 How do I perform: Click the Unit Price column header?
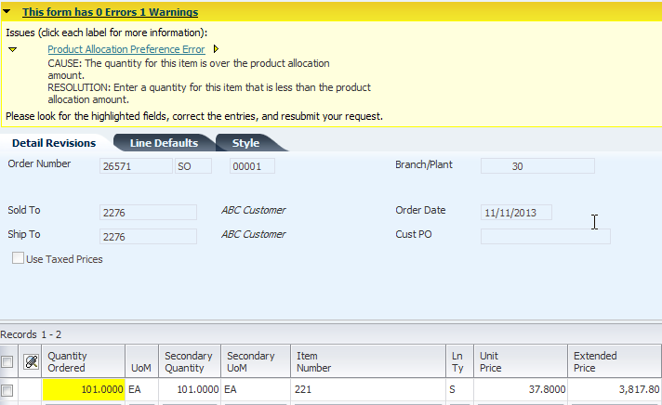520,361
